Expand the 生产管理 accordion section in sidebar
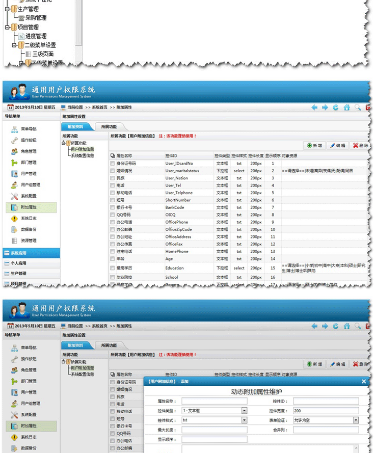 click(x=31, y=273)
